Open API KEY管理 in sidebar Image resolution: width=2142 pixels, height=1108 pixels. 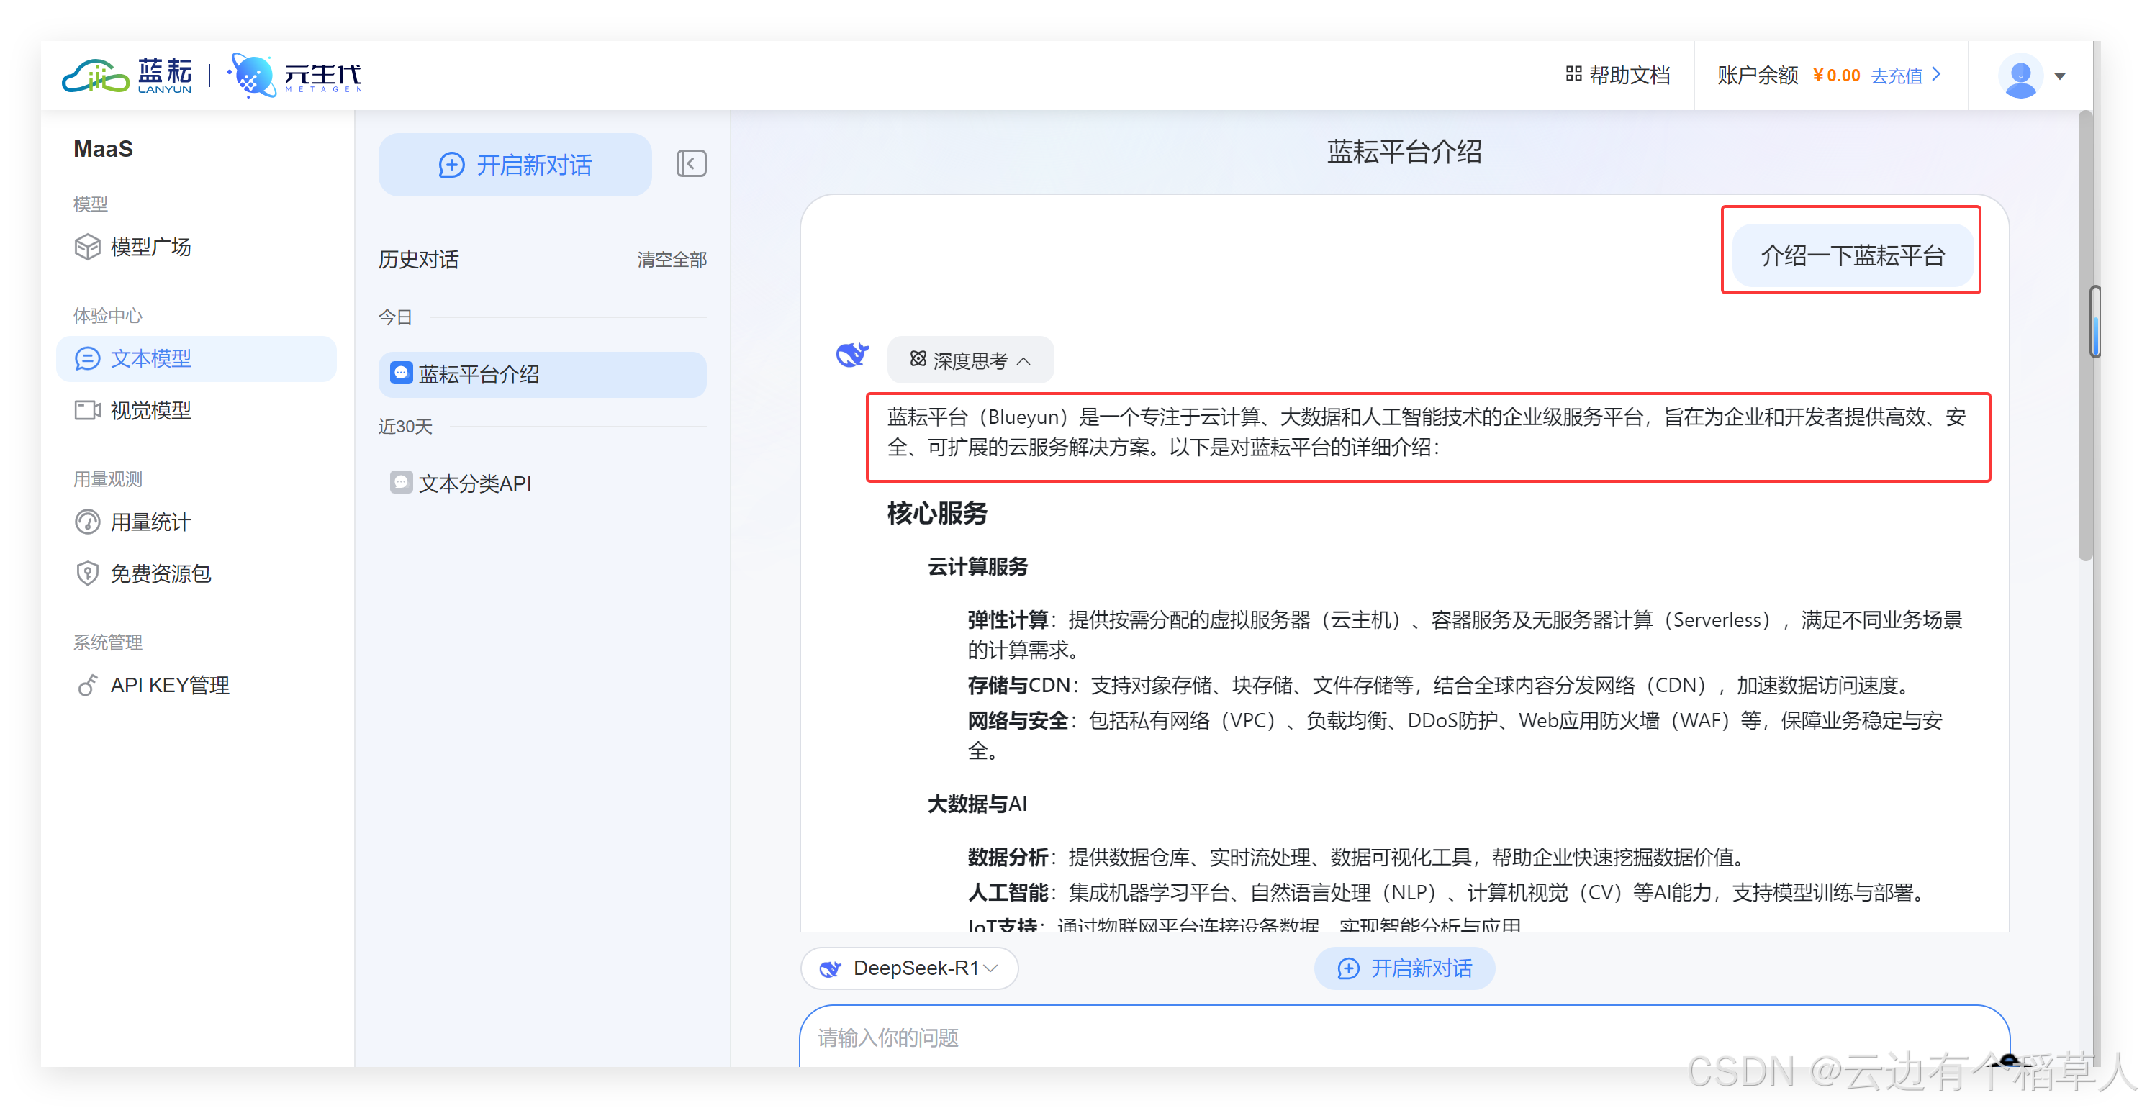[169, 685]
